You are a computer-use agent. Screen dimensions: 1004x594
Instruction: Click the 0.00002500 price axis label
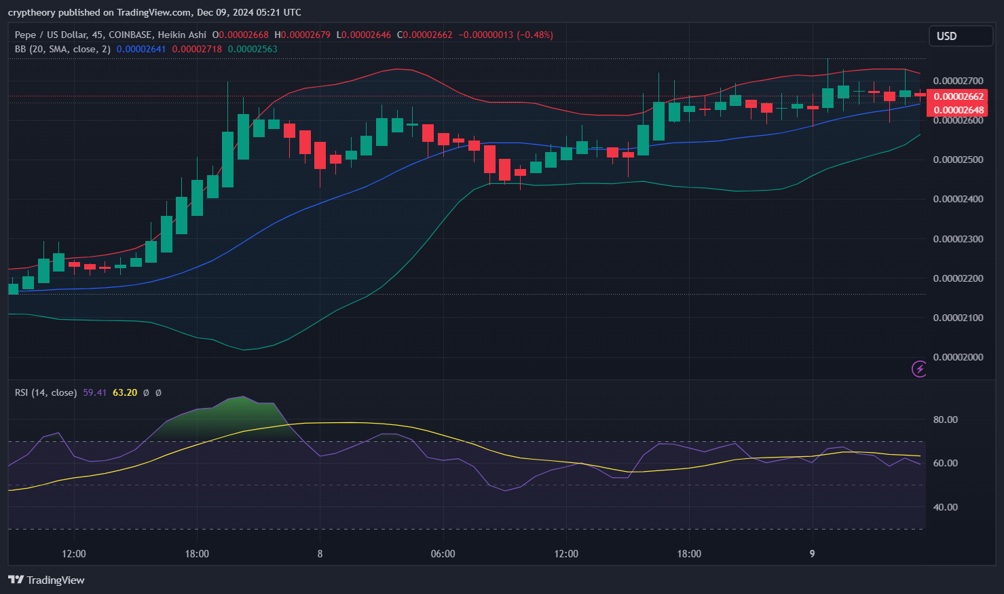click(x=958, y=160)
